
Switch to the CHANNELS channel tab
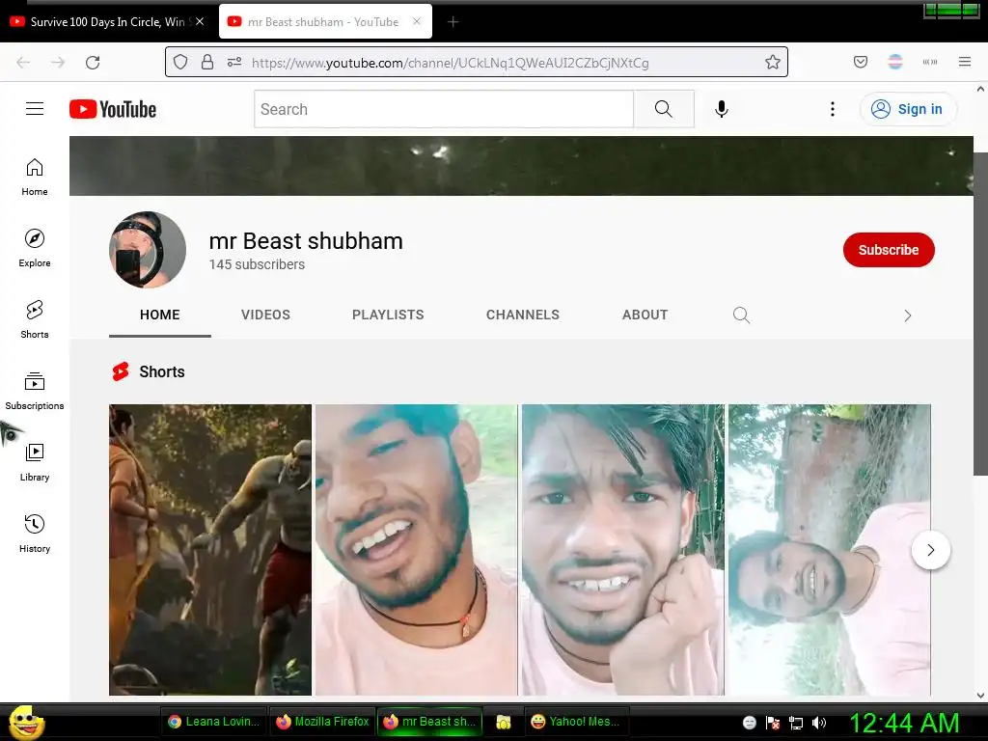[523, 316]
